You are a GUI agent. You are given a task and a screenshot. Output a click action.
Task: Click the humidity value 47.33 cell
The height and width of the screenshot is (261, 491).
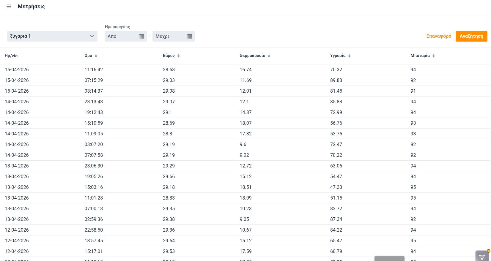click(336, 187)
